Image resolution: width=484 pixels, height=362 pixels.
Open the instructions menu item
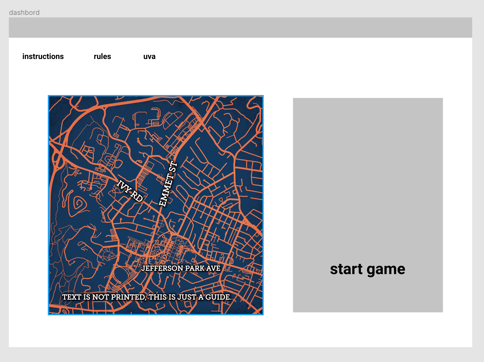[x=43, y=57]
